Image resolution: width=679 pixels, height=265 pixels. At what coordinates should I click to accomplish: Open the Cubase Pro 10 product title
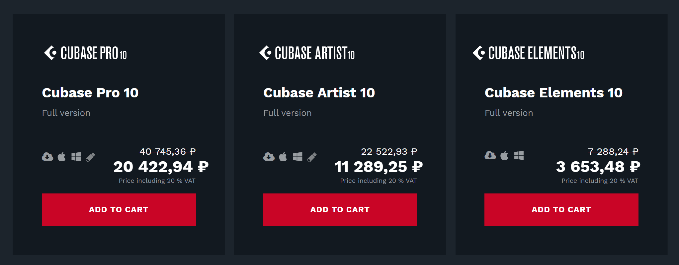(x=90, y=93)
